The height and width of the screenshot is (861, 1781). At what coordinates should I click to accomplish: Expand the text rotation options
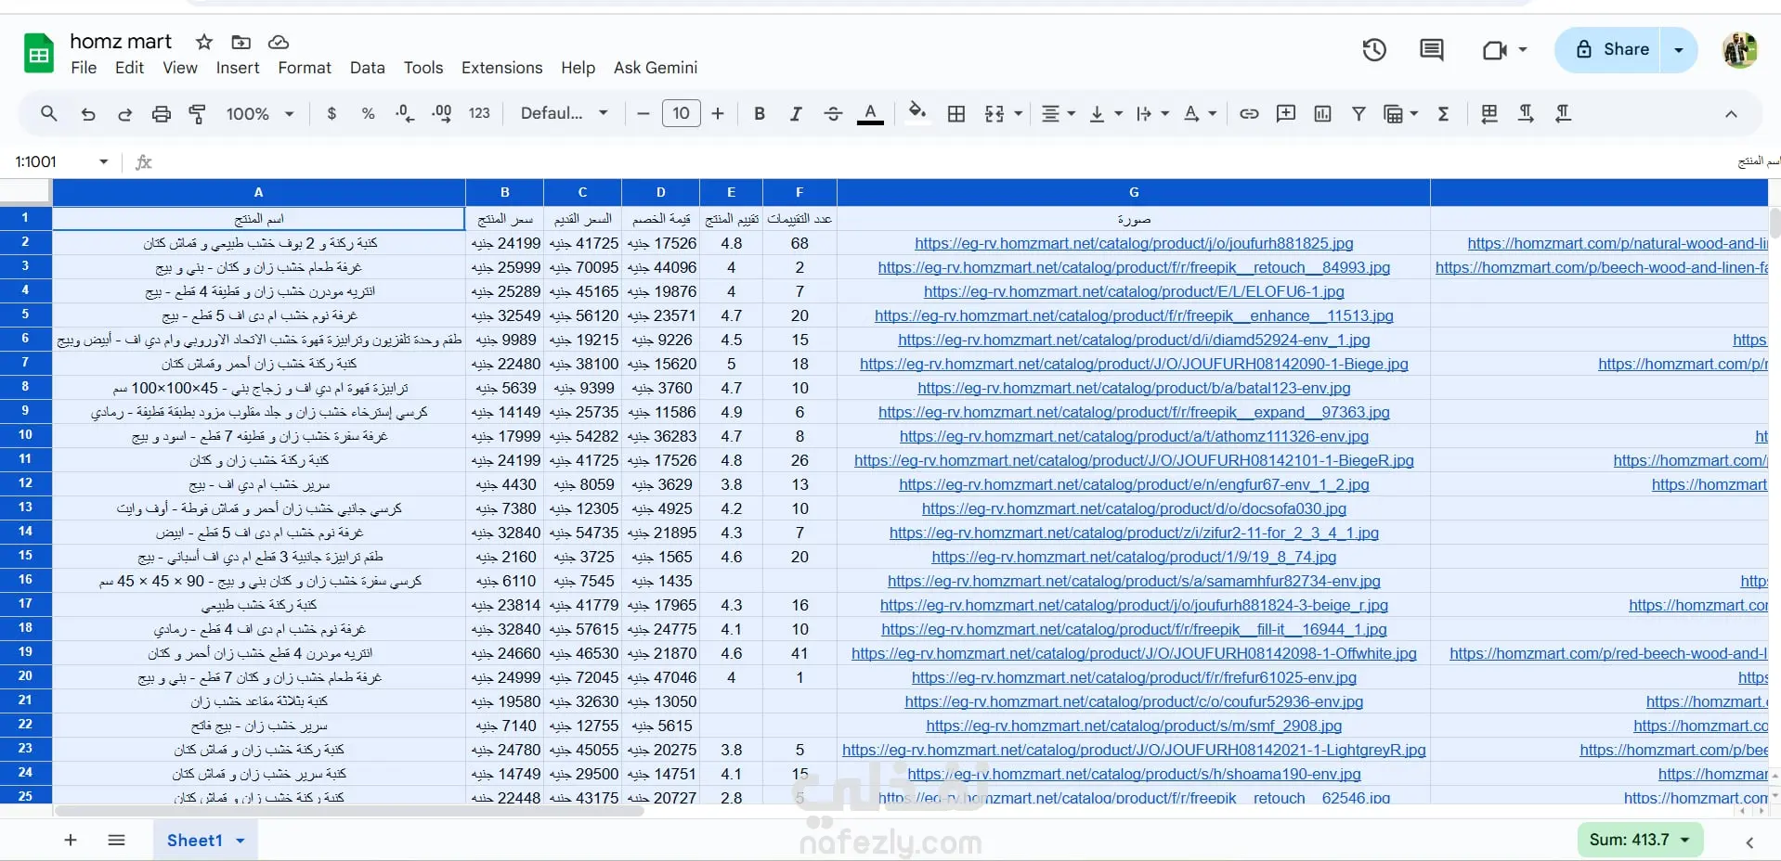(1213, 113)
